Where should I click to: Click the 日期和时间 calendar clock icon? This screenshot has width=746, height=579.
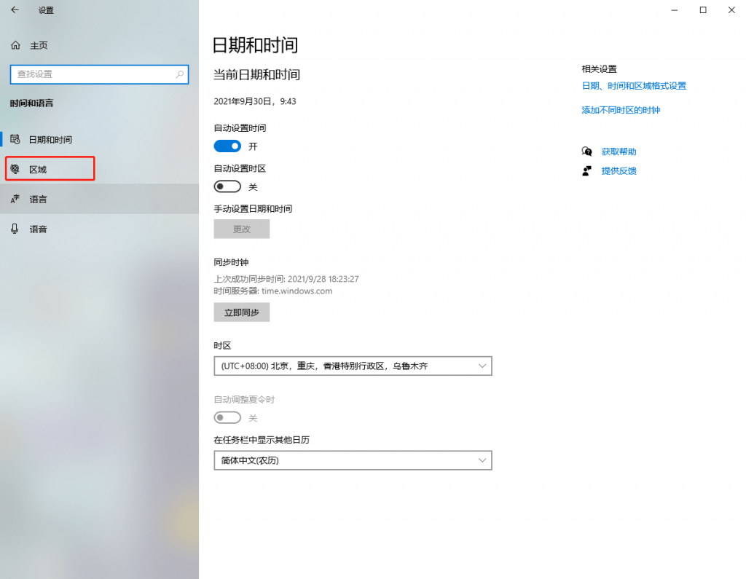point(15,139)
